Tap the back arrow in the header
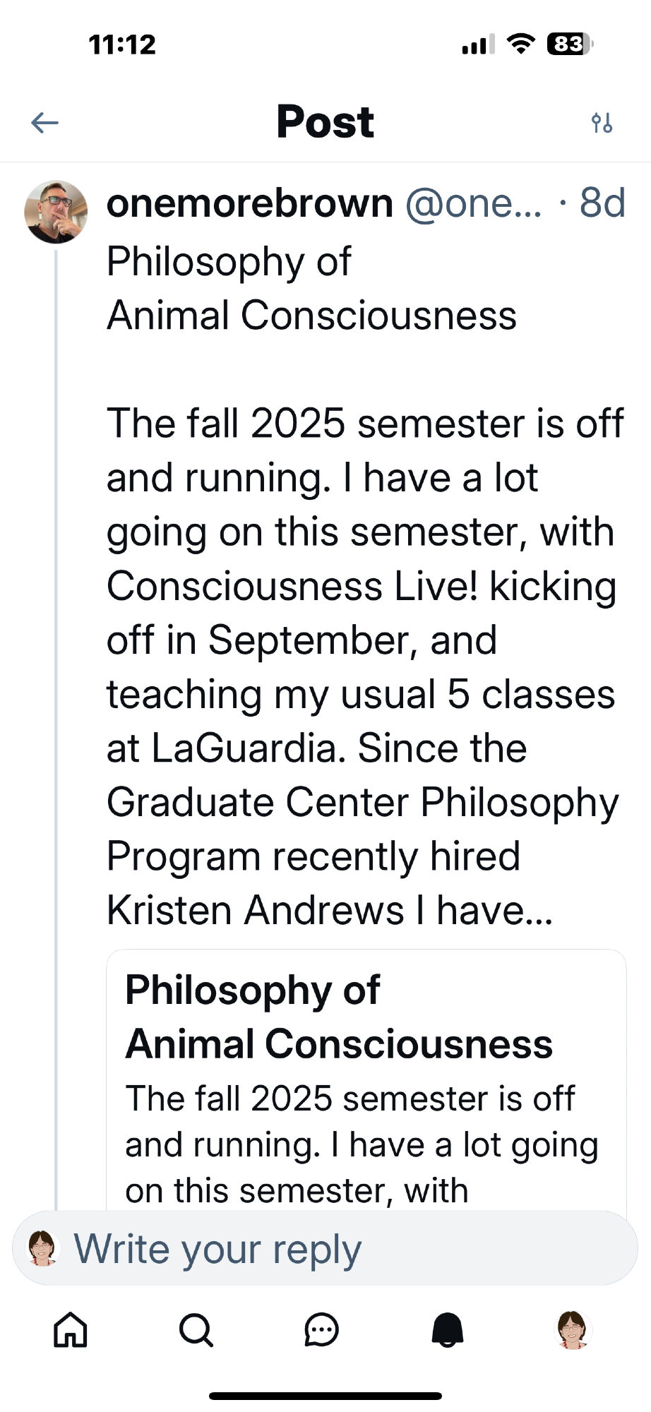Screen dimensions: 651x1412 pos(44,123)
